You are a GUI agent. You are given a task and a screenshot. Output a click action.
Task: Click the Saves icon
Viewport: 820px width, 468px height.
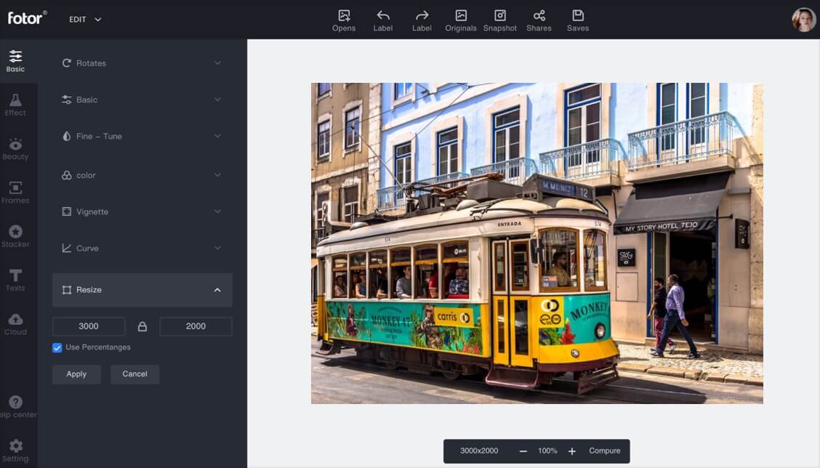point(578,16)
